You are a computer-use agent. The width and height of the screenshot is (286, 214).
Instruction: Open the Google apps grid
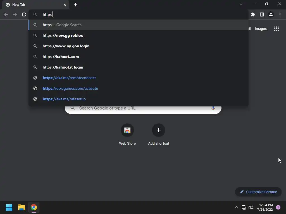click(277, 29)
